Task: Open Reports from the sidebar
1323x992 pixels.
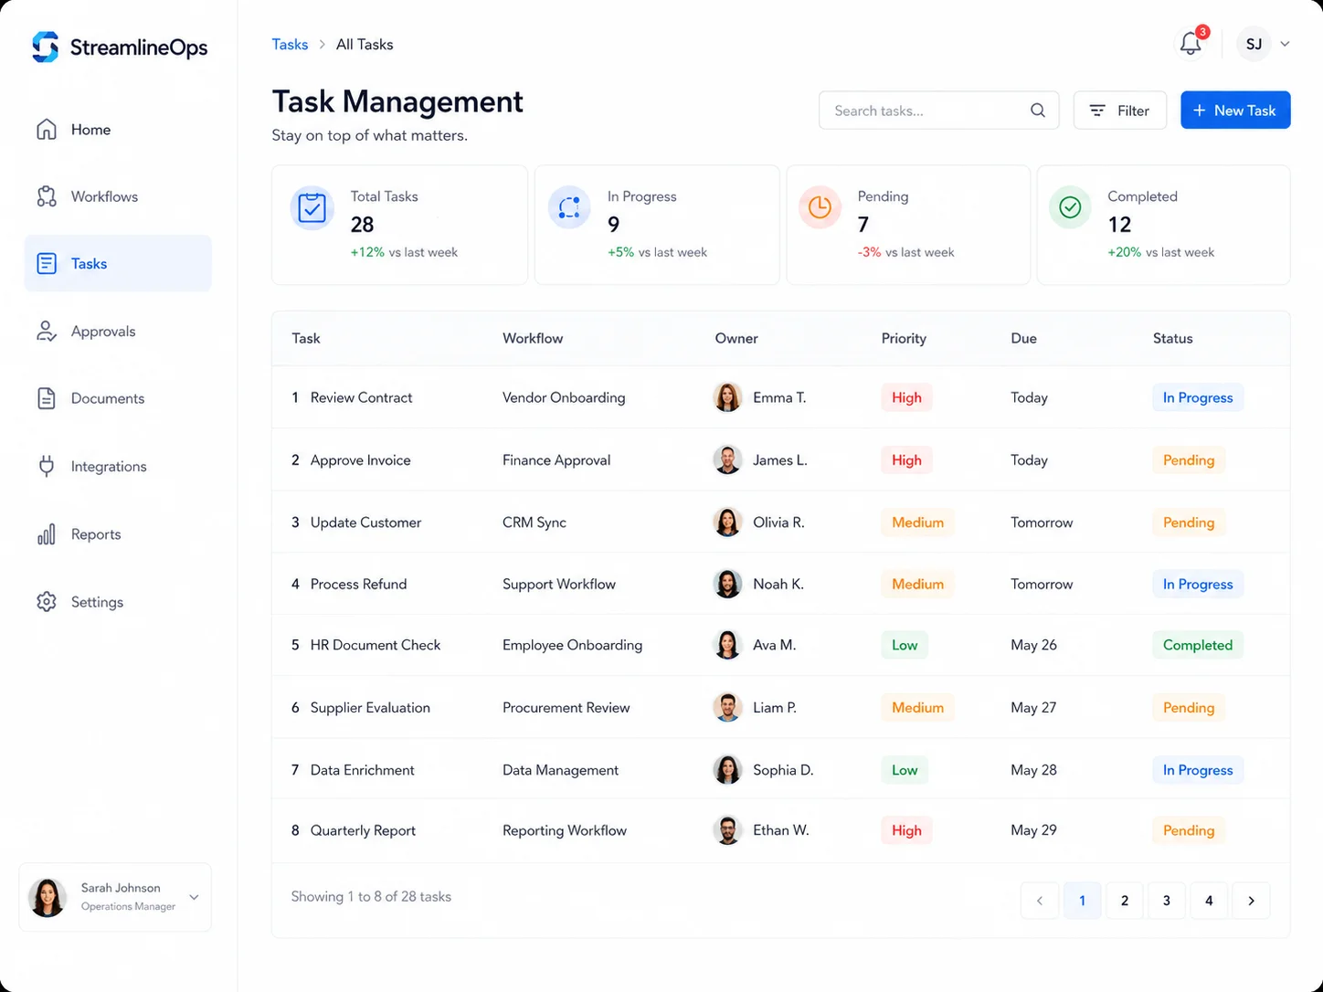Action: [117, 534]
